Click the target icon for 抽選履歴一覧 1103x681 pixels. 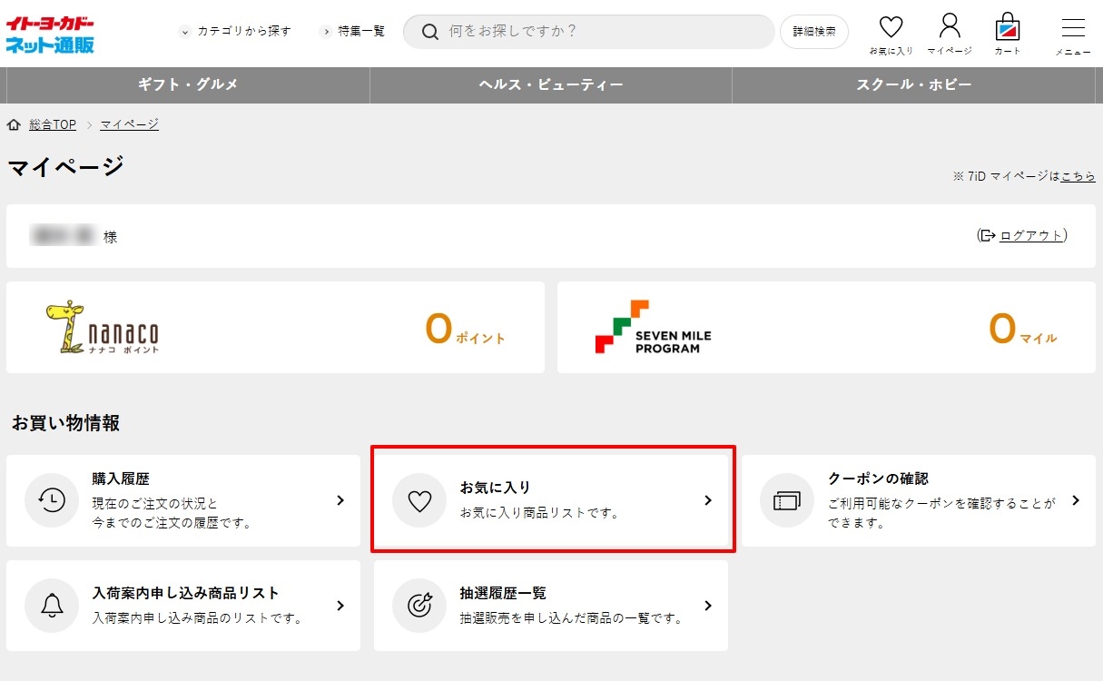[x=419, y=606]
